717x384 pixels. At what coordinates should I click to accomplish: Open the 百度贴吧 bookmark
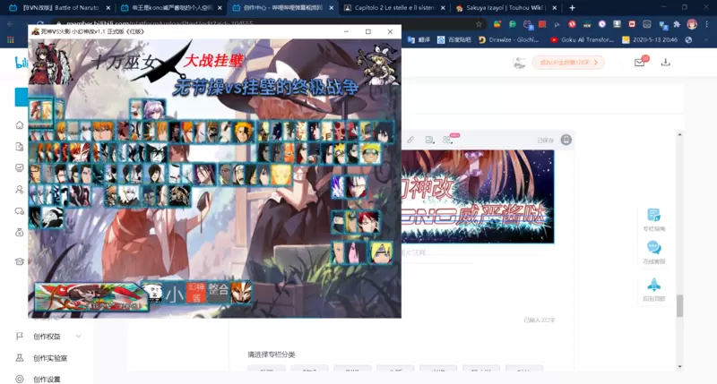454,39
